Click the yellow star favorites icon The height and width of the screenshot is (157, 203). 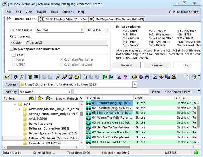click(39, 99)
